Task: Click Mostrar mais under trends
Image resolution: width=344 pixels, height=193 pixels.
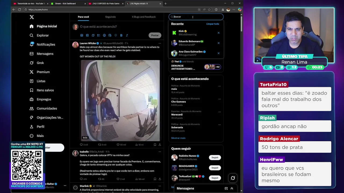Action: click(x=178, y=138)
